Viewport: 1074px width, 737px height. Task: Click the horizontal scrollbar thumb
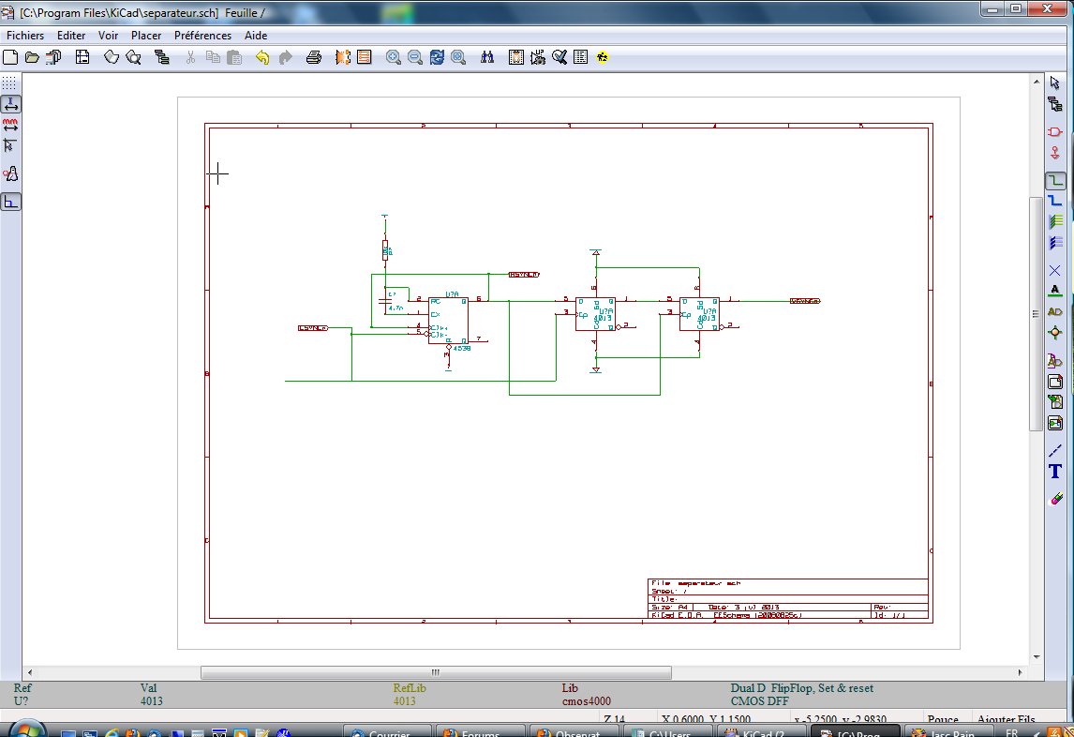tap(436, 672)
